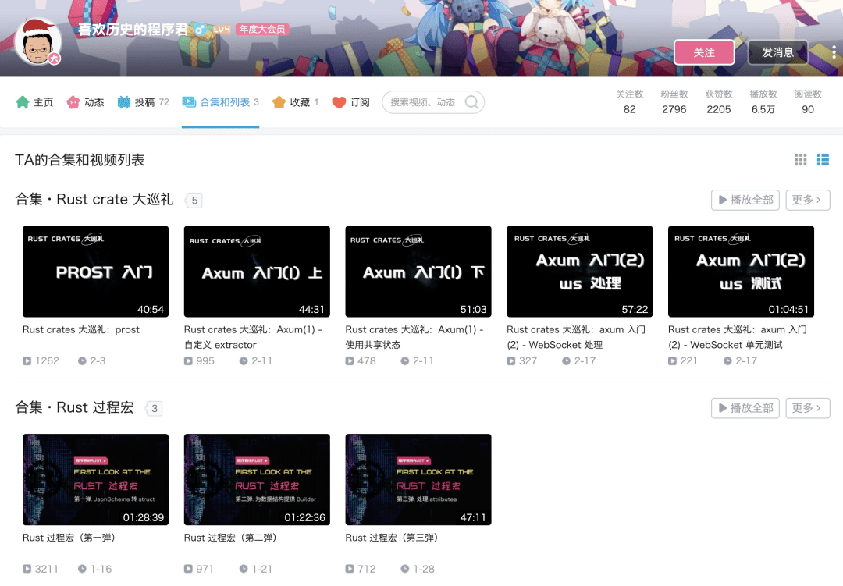Switch to grid view layout

pos(800,160)
